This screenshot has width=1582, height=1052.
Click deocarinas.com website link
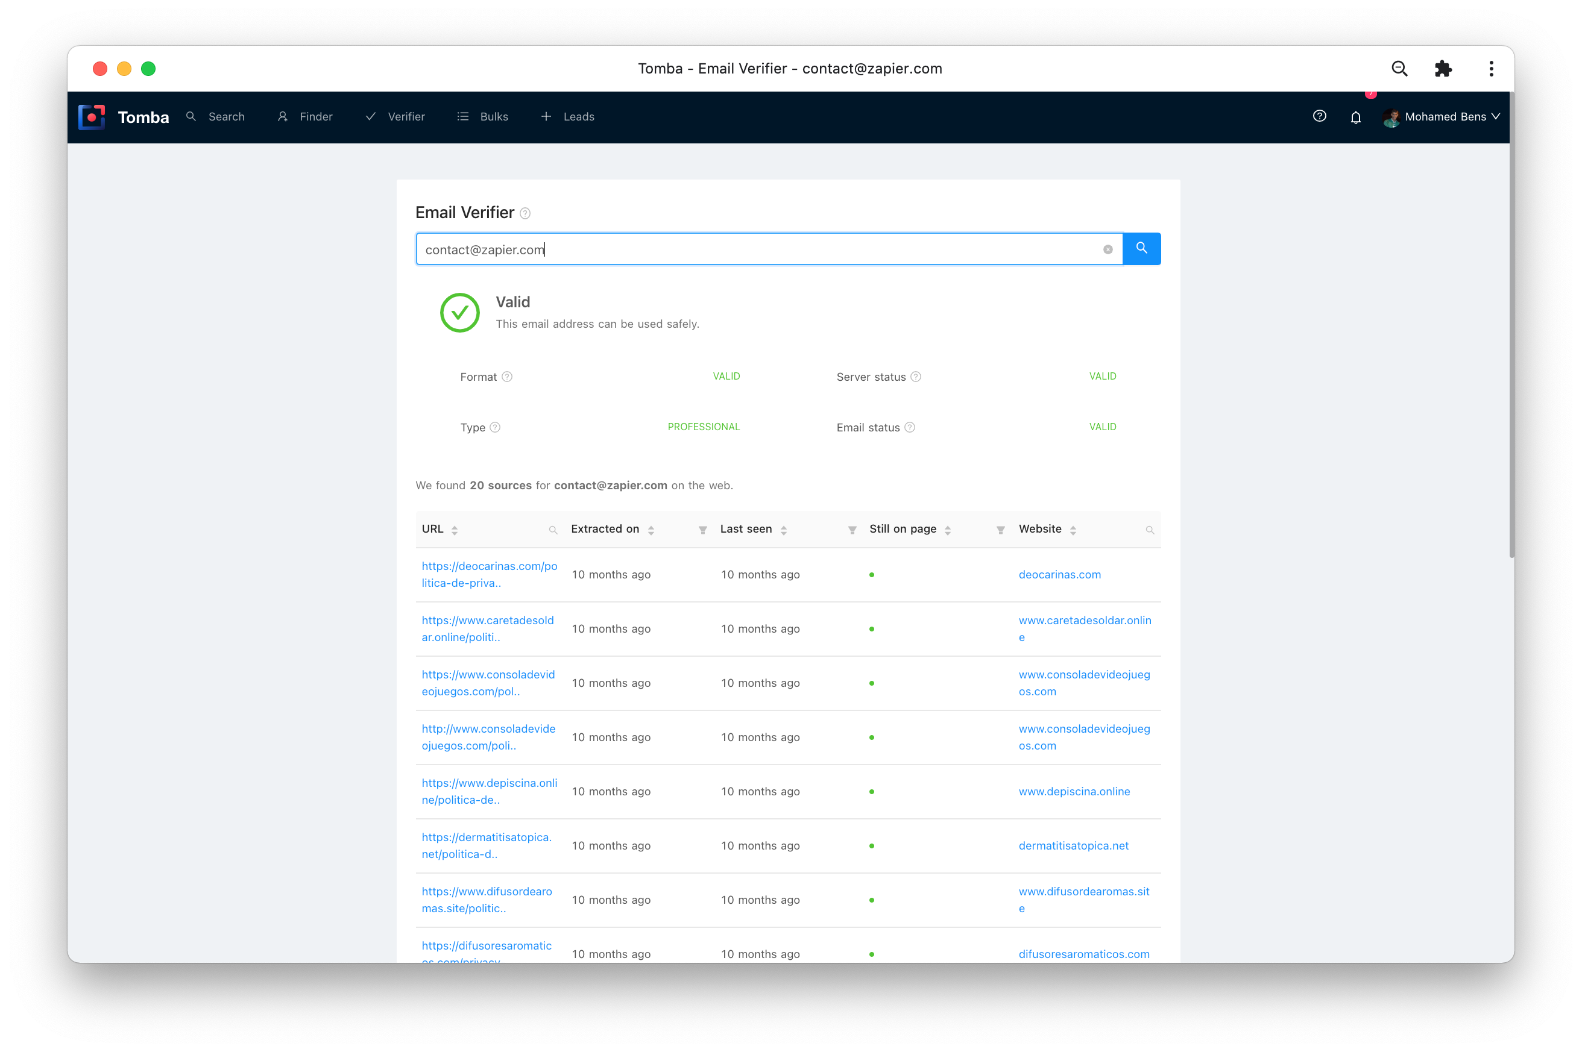coord(1059,575)
